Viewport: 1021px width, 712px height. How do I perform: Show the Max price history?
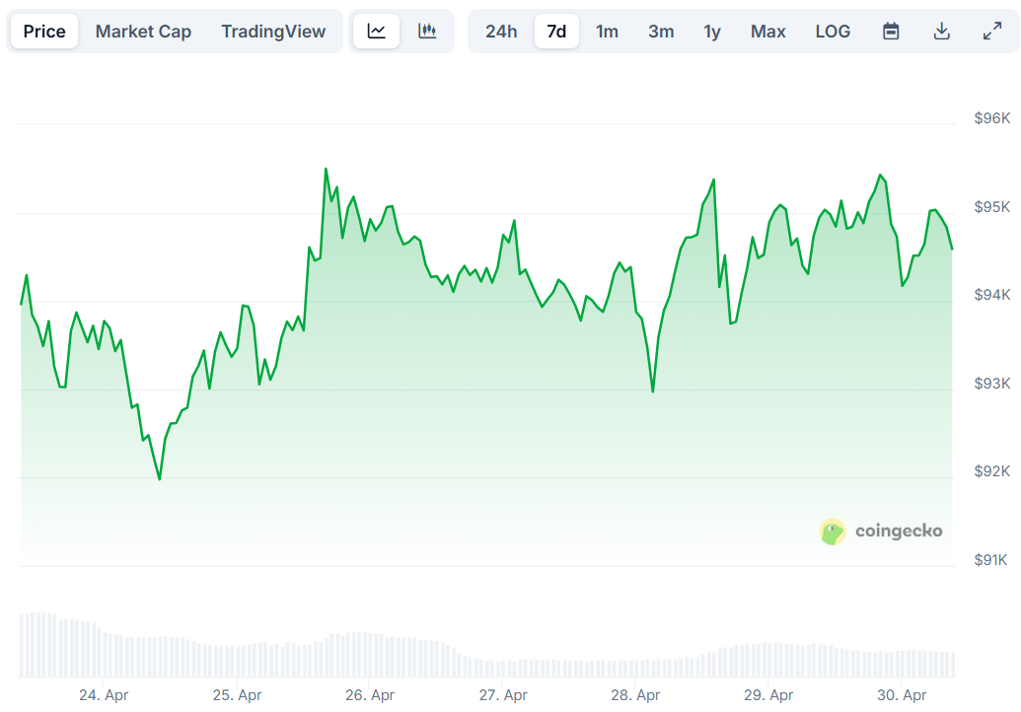[x=768, y=32]
